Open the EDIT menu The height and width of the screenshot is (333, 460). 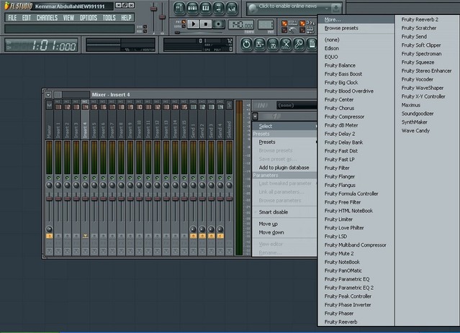(x=27, y=18)
